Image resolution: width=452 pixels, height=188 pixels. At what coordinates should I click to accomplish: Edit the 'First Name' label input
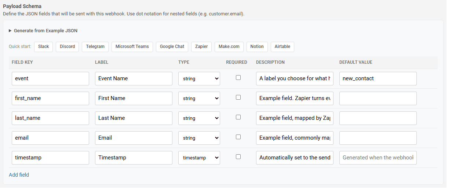(x=134, y=98)
